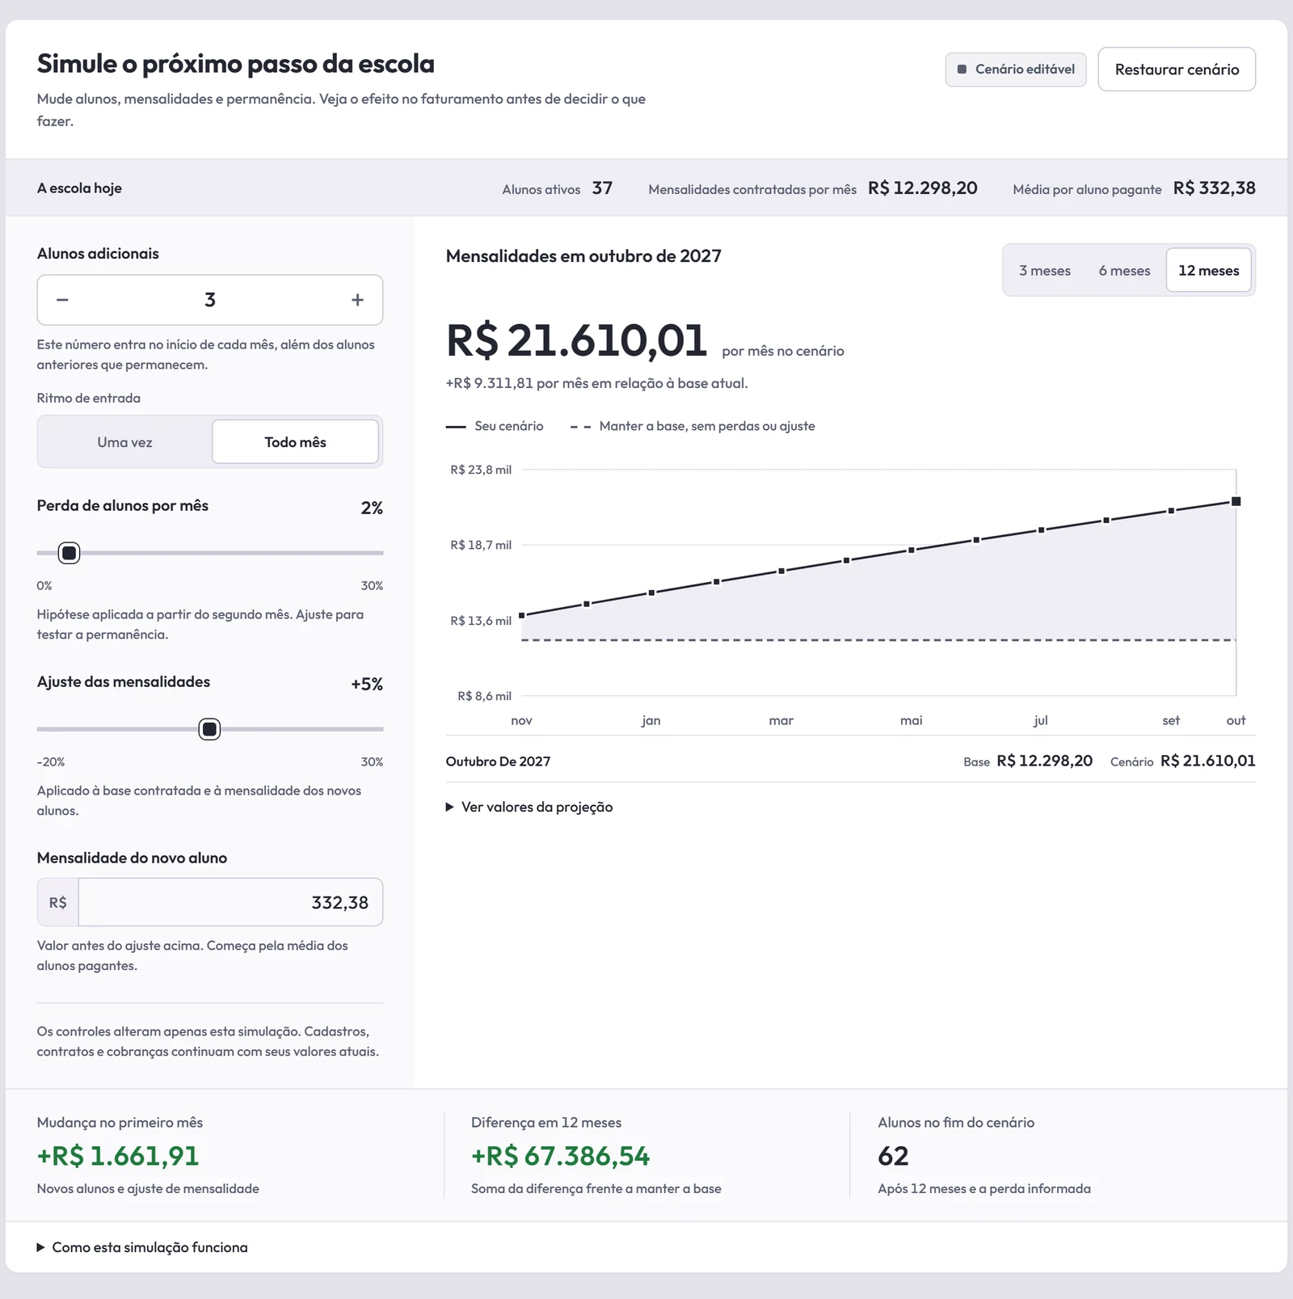
Task: Click the Ajuste das mensalidades slider handle
Action: (x=209, y=729)
